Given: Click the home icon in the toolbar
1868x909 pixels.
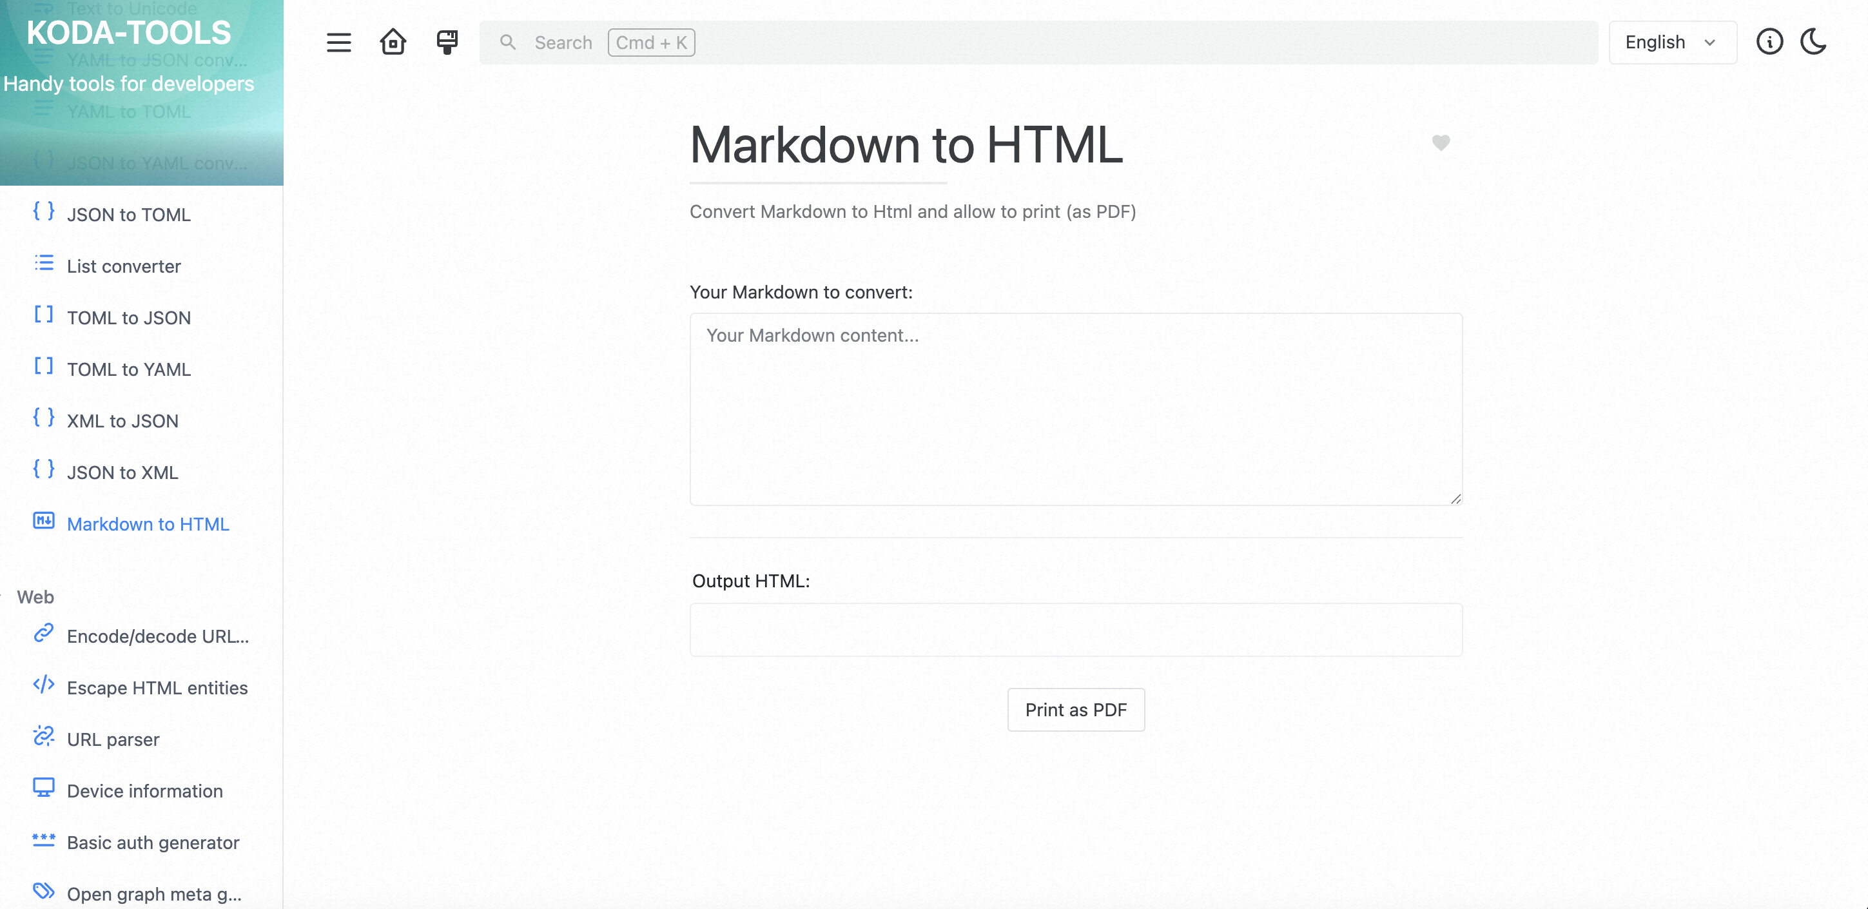Looking at the screenshot, I should pos(393,41).
